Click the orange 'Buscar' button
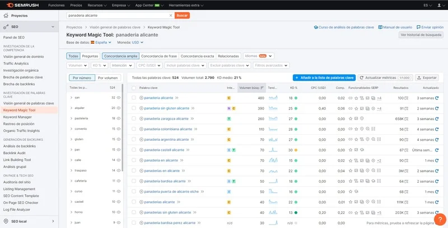448x228 pixels. point(183,15)
